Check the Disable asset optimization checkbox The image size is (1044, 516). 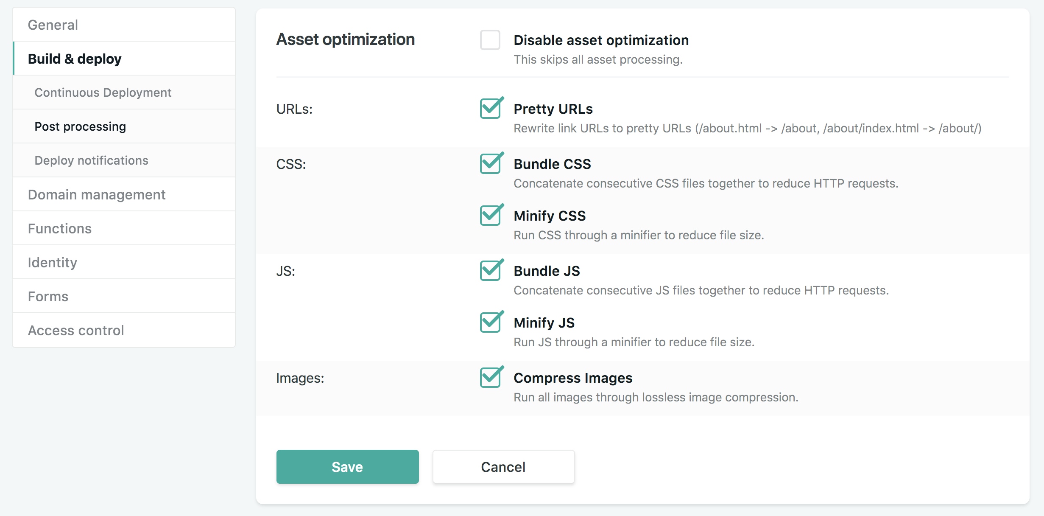pyautogui.click(x=490, y=40)
